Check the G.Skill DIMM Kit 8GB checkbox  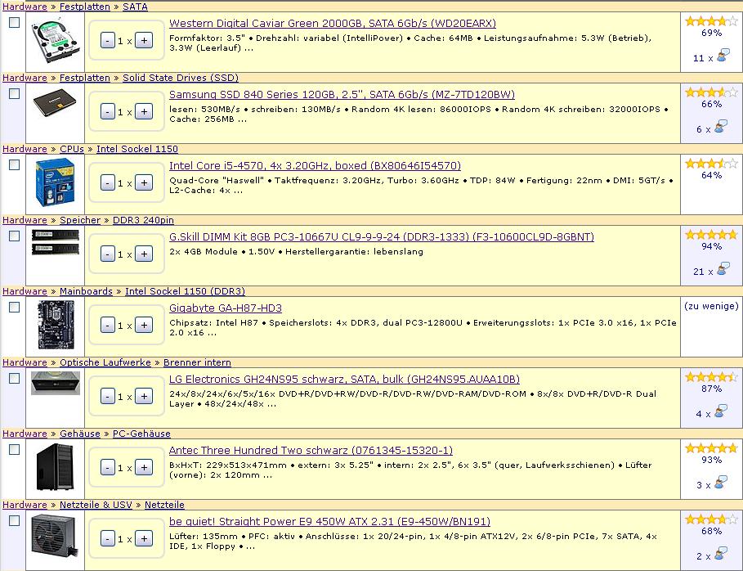pos(15,236)
